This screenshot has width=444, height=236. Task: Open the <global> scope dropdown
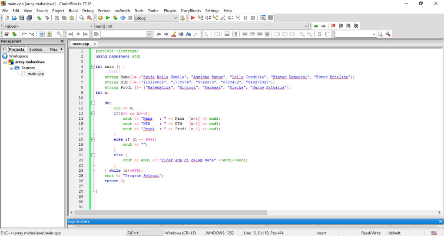click(91, 26)
